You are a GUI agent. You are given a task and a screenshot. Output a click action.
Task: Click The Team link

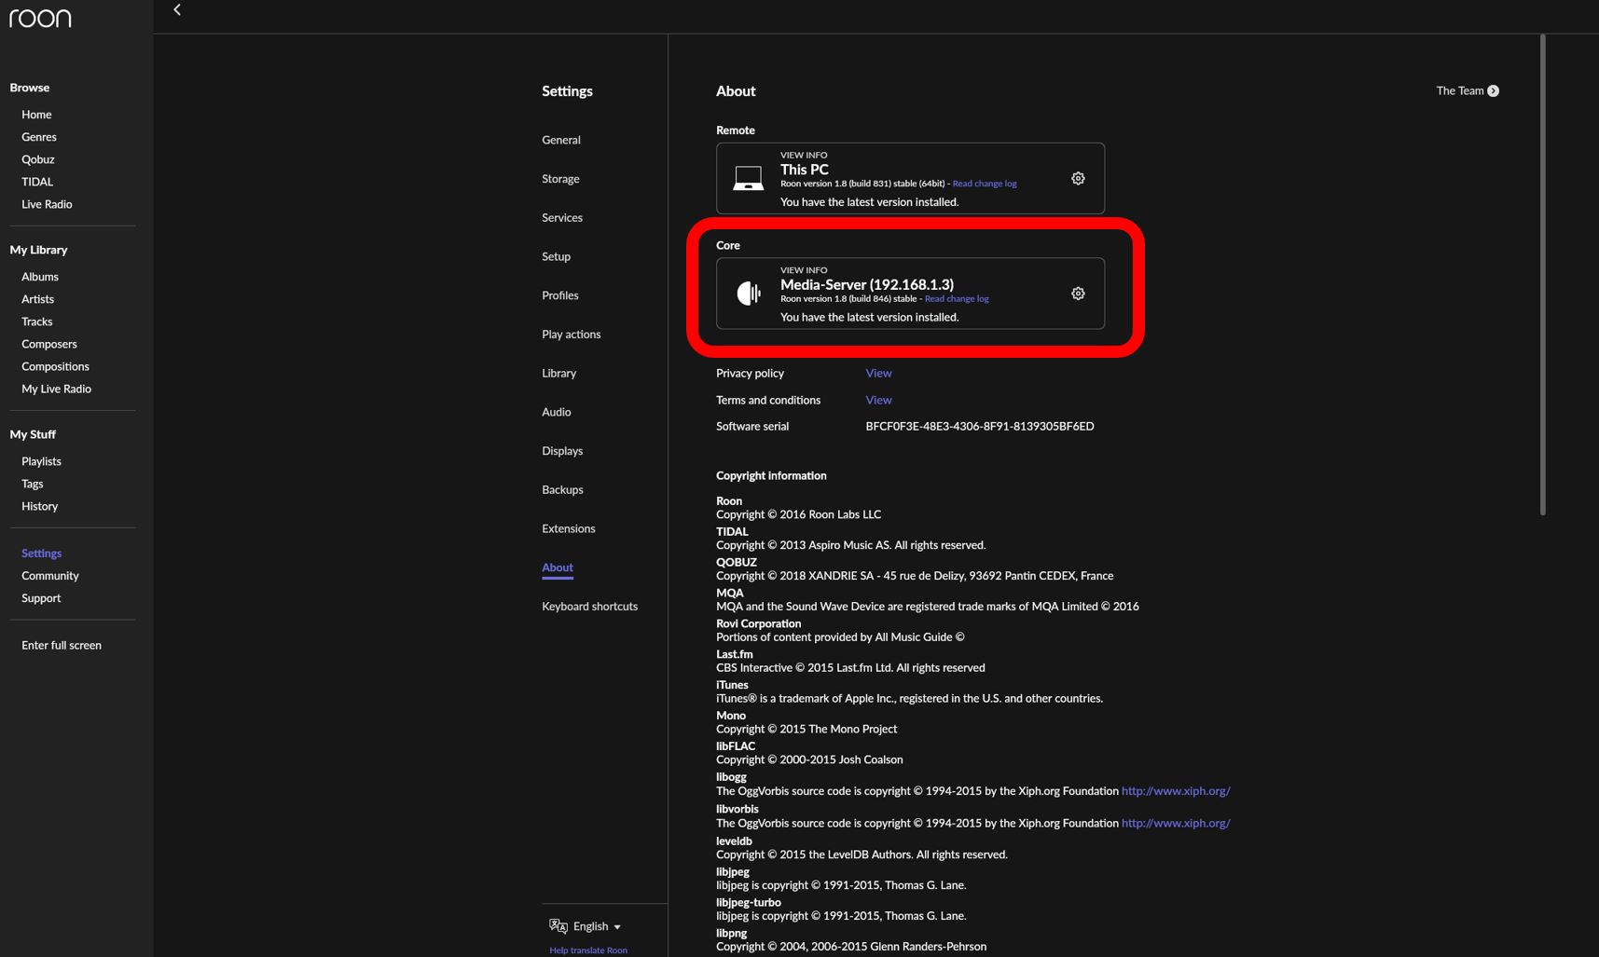pos(1460,90)
